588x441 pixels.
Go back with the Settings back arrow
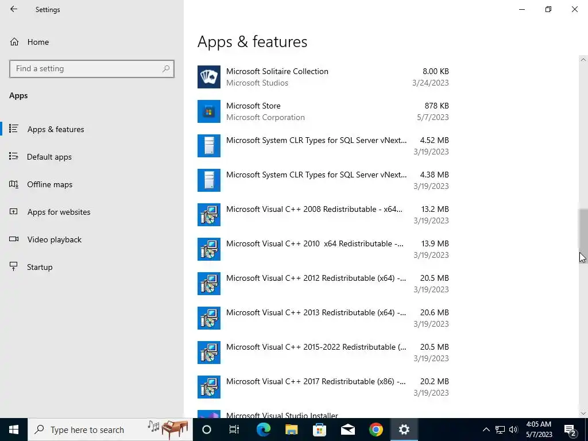[14, 9]
